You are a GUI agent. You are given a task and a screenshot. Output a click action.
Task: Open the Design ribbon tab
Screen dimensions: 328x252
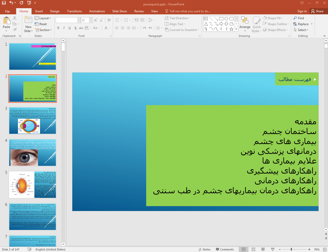(x=55, y=11)
